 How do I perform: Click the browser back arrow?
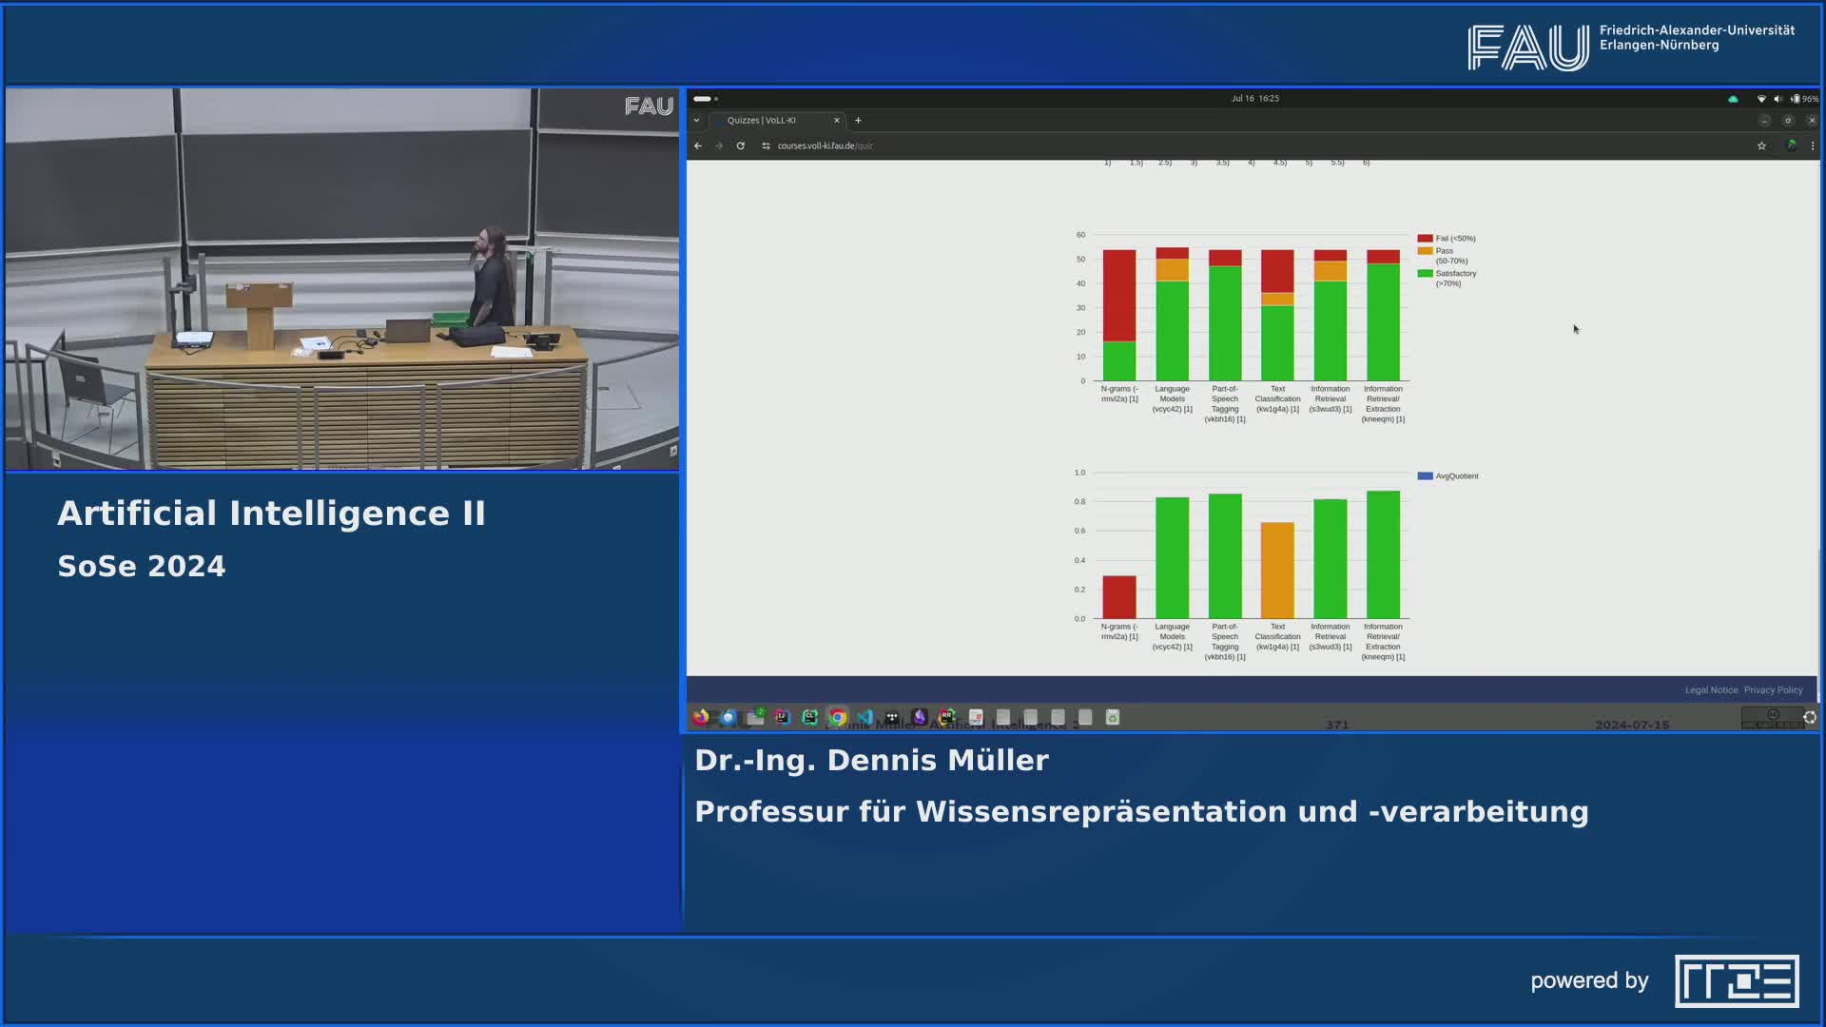coord(698,145)
